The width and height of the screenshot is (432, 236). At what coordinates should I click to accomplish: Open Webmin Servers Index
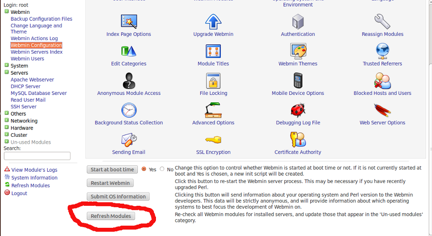click(37, 52)
